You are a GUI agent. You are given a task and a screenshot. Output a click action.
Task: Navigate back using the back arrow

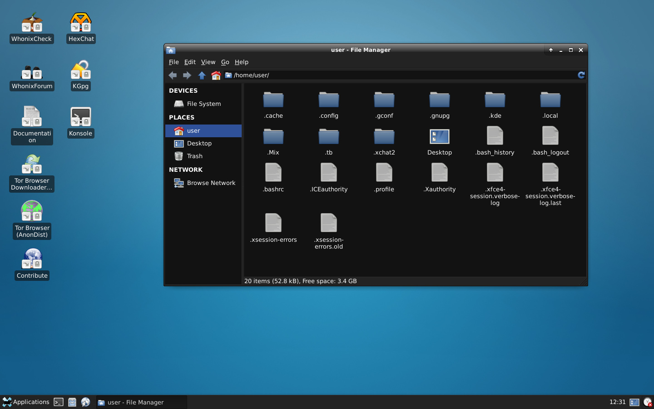[x=173, y=75]
